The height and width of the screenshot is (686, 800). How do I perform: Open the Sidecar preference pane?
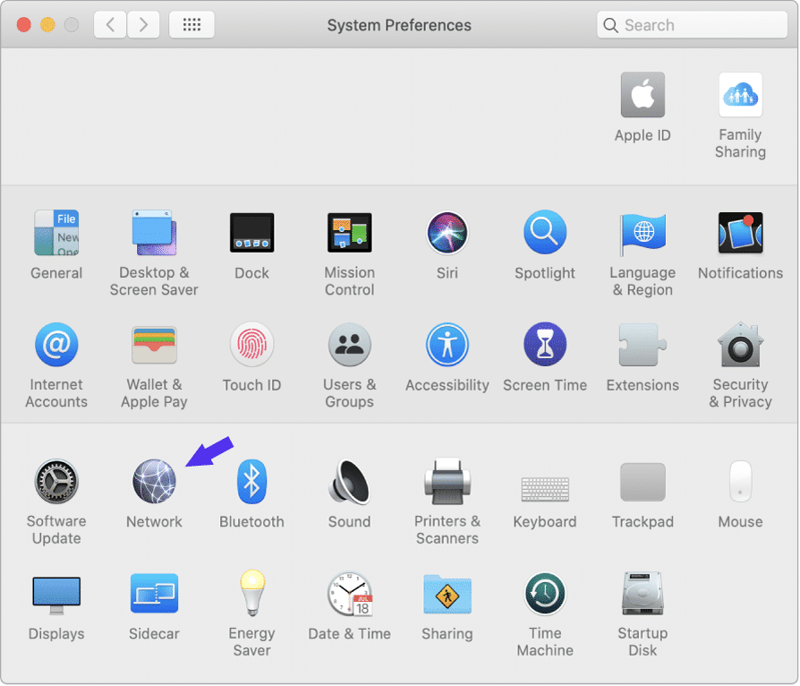pos(154,594)
